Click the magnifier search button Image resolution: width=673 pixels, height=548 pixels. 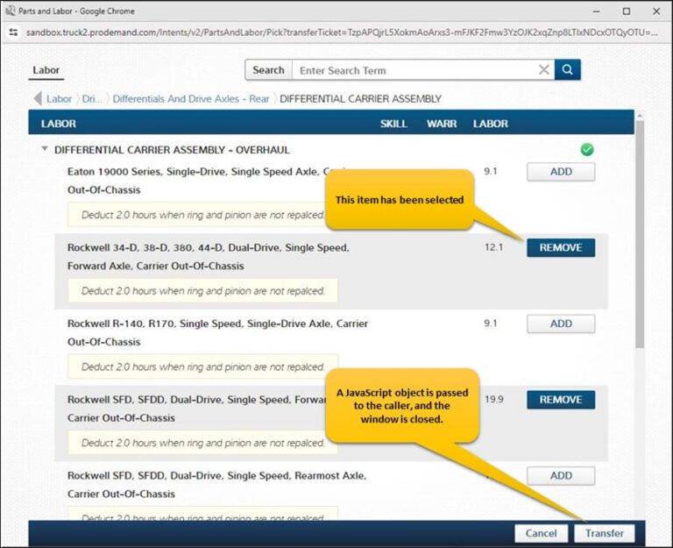568,70
